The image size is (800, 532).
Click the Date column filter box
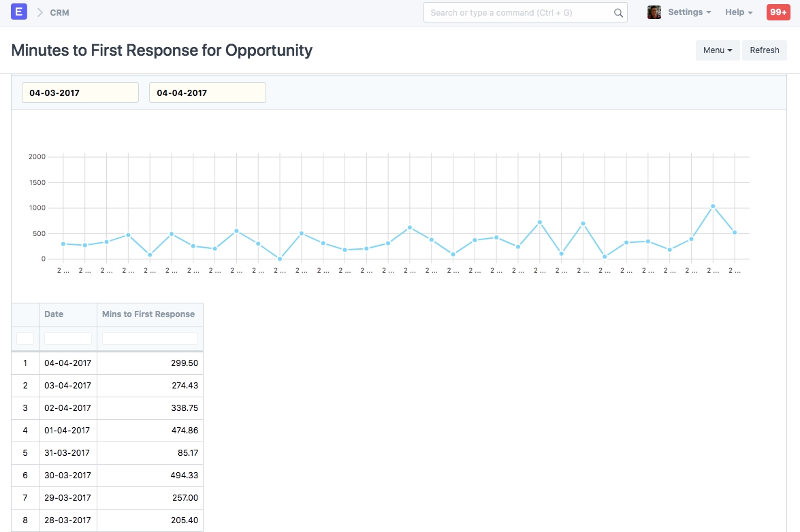68,338
